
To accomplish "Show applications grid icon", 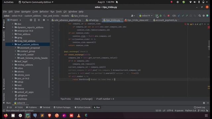I will [x=206, y=115].
